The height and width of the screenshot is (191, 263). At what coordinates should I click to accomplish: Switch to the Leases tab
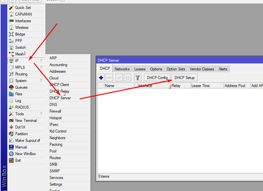click(140, 69)
